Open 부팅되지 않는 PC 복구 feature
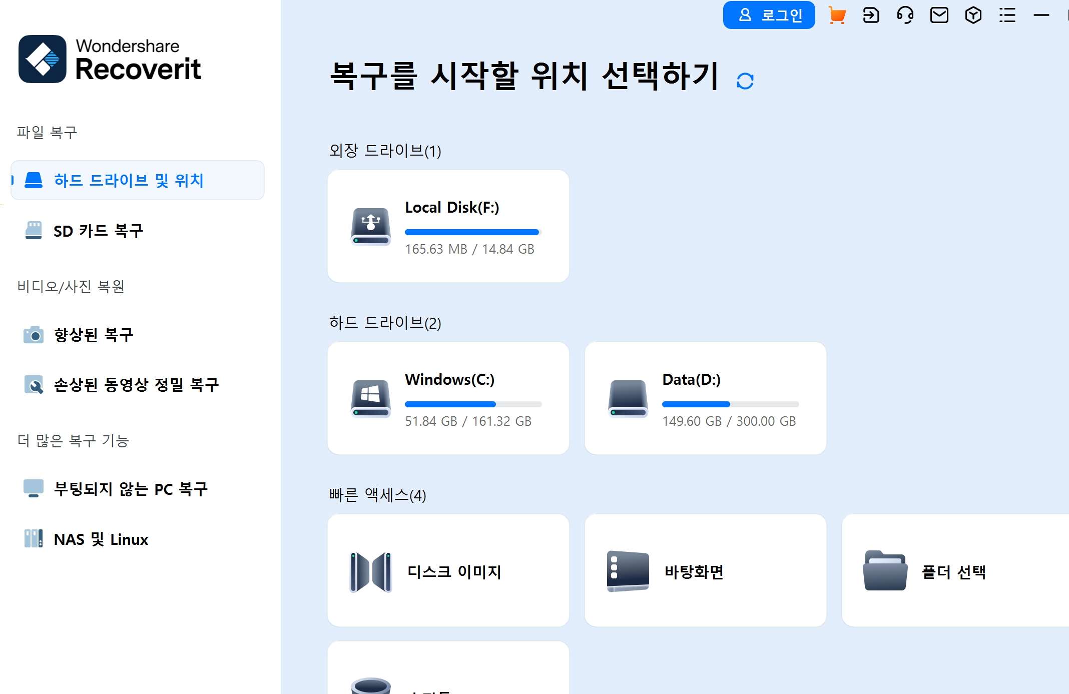Image resolution: width=1069 pixels, height=694 pixels. click(x=130, y=489)
